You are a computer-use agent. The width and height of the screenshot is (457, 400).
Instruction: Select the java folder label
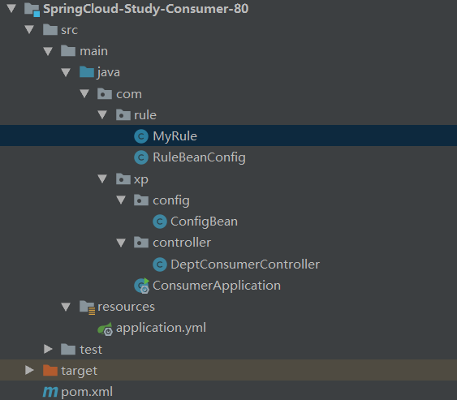[x=109, y=72]
